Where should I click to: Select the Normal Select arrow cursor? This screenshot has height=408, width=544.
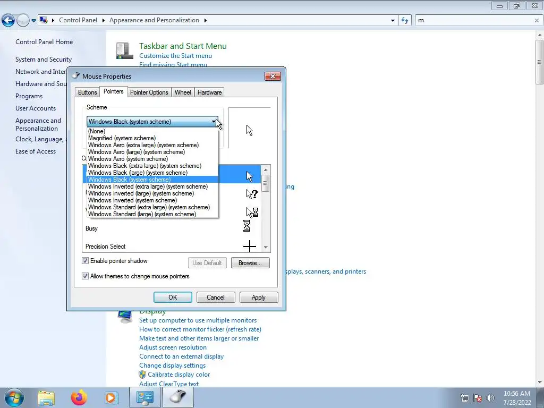[250, 176]
